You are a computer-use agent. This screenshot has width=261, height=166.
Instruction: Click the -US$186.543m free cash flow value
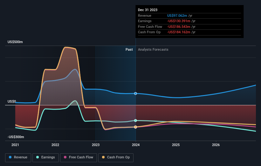coord(179,27)
